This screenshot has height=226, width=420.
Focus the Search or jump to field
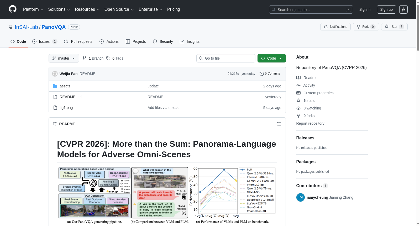(x=311, y=9)
